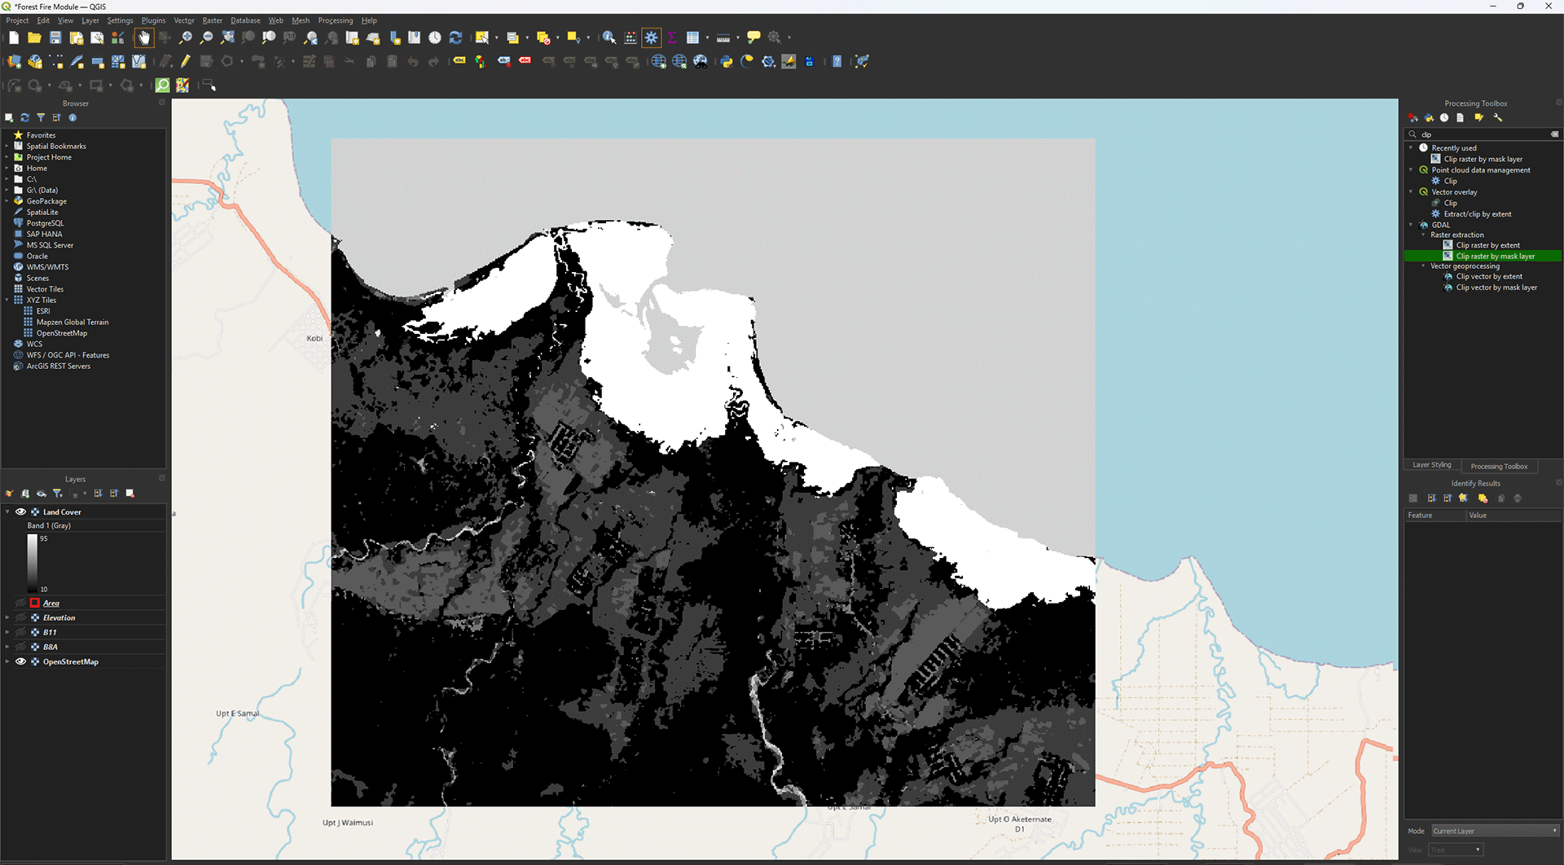Toggle visibility of OpenStreetMap layer

[21, 662]
